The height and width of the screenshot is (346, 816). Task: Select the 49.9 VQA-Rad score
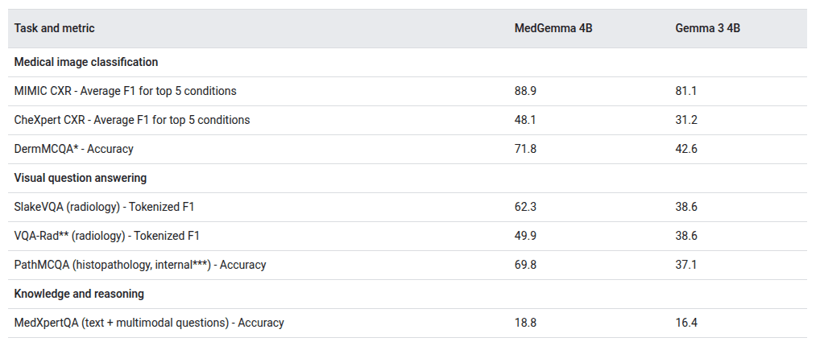click(525, 236)
